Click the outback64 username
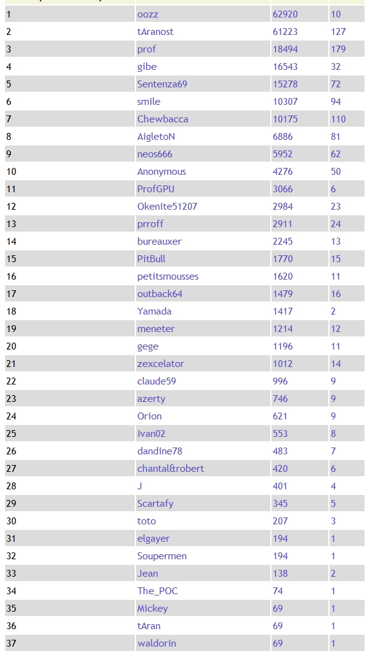372x656 pixels. pyautogui.click(x=160, y=294)
